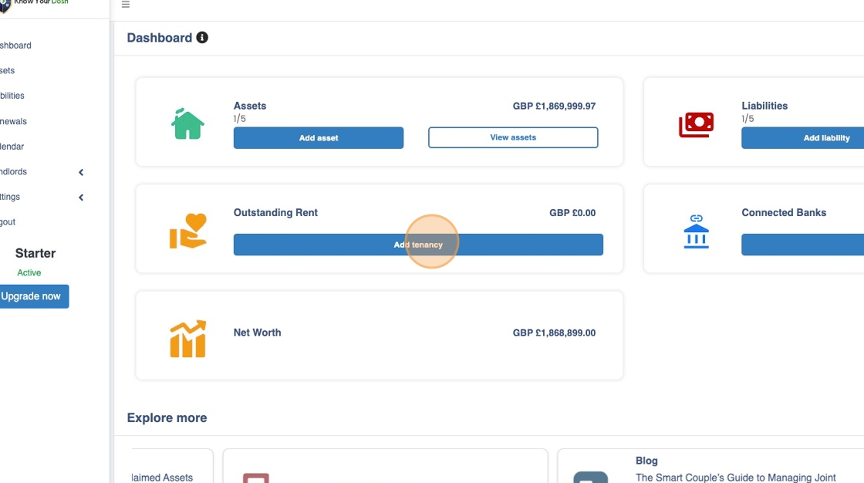Click the red money Liabilities icon

696,124
